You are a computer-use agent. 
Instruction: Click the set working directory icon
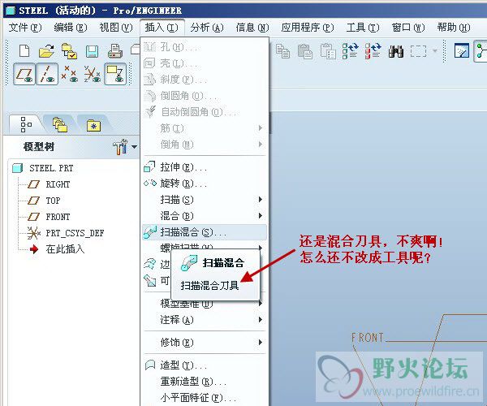click(x=69, y=51)
